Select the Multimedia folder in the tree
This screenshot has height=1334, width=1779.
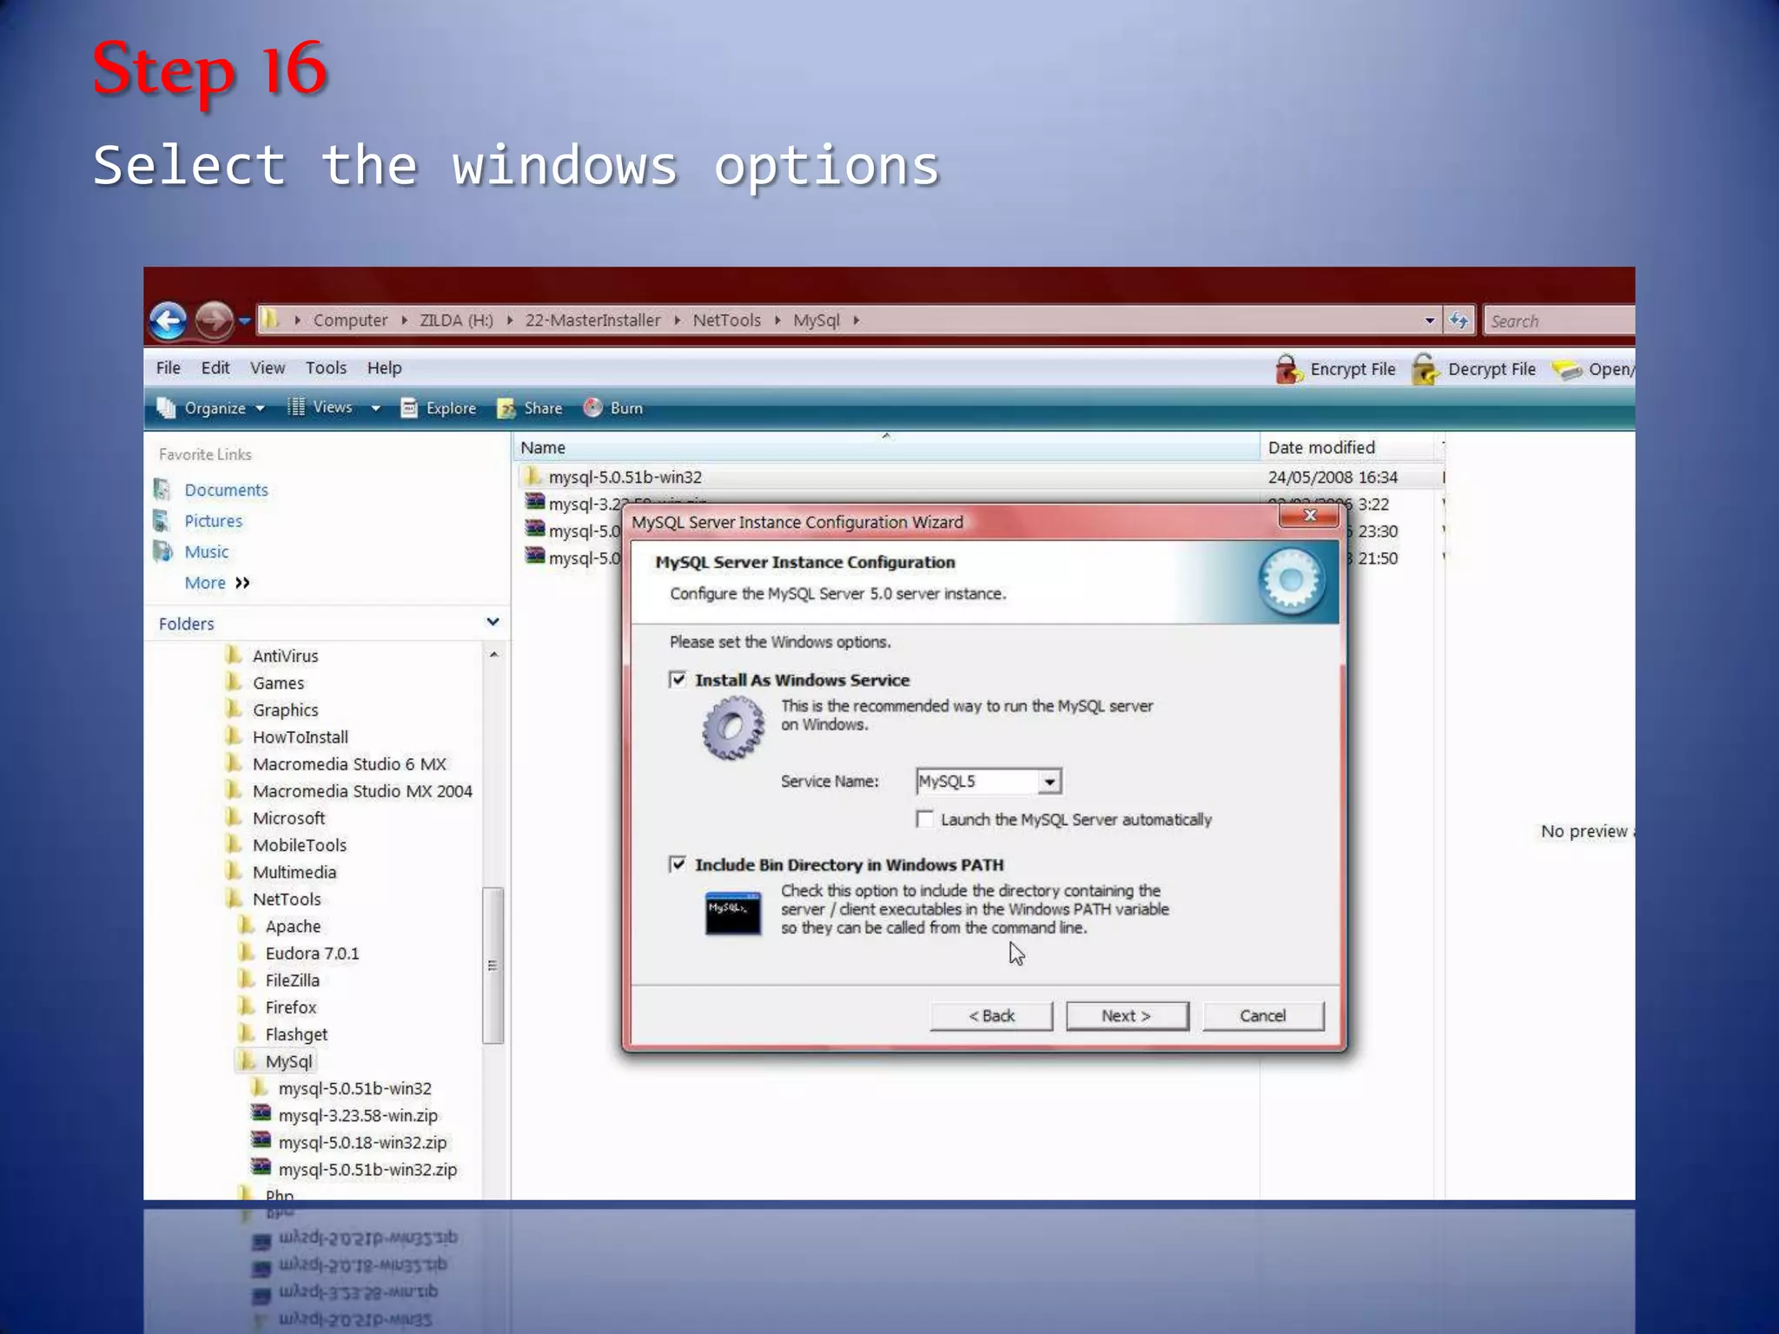[x=294, y=872]
